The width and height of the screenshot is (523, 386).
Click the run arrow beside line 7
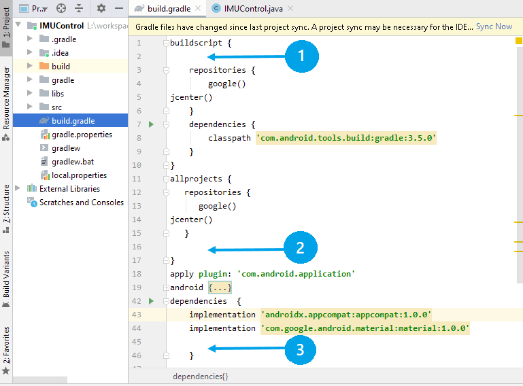pyautogui.click(x=151, y=124)
